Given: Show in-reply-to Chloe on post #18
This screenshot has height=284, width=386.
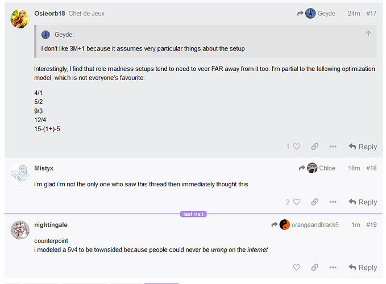Looking at the screenshot, I should 317,168.
